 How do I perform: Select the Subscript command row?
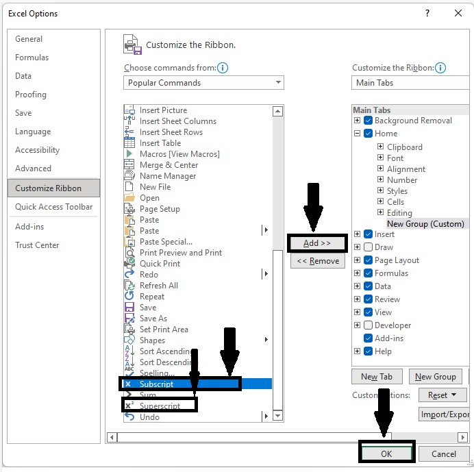click(198, 384)
